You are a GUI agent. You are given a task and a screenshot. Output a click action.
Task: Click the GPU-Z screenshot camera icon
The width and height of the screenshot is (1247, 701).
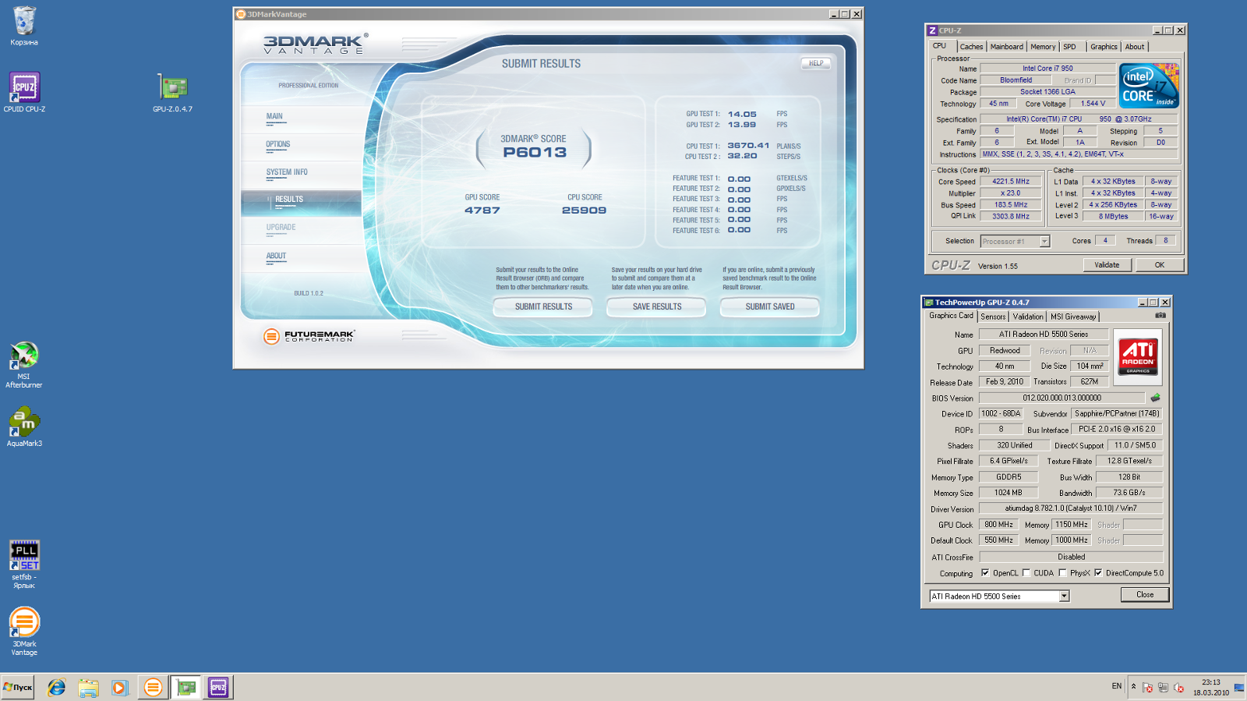(x=1160, y=316)
